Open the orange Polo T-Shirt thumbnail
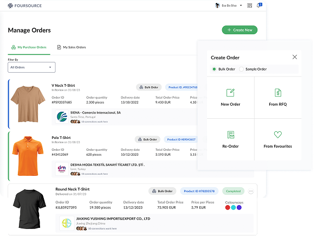 tap(28, 156)
